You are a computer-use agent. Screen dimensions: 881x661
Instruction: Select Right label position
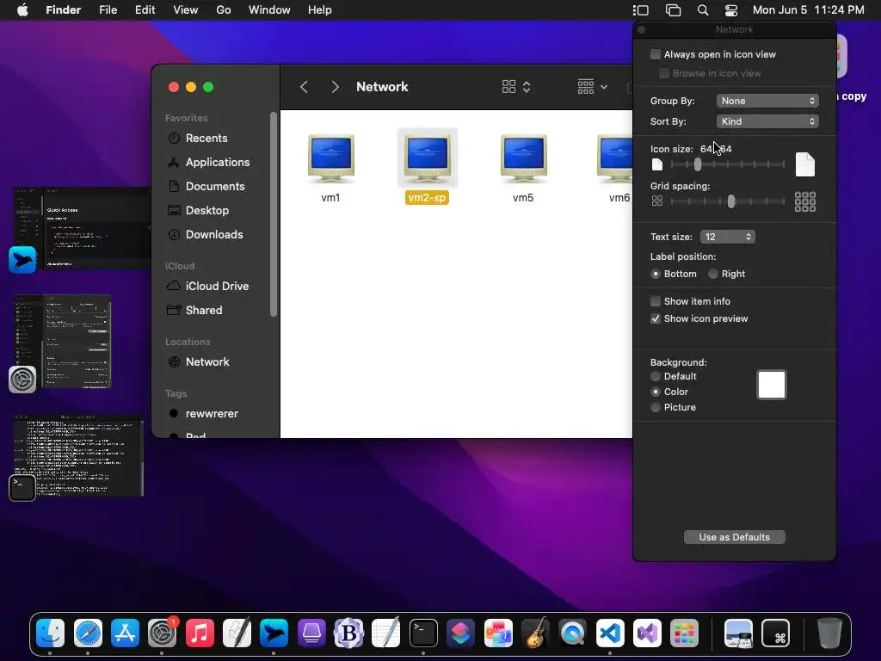click(x=713, y=274)
